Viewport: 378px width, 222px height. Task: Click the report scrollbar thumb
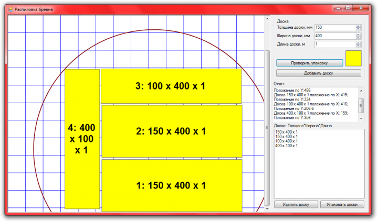361,105
